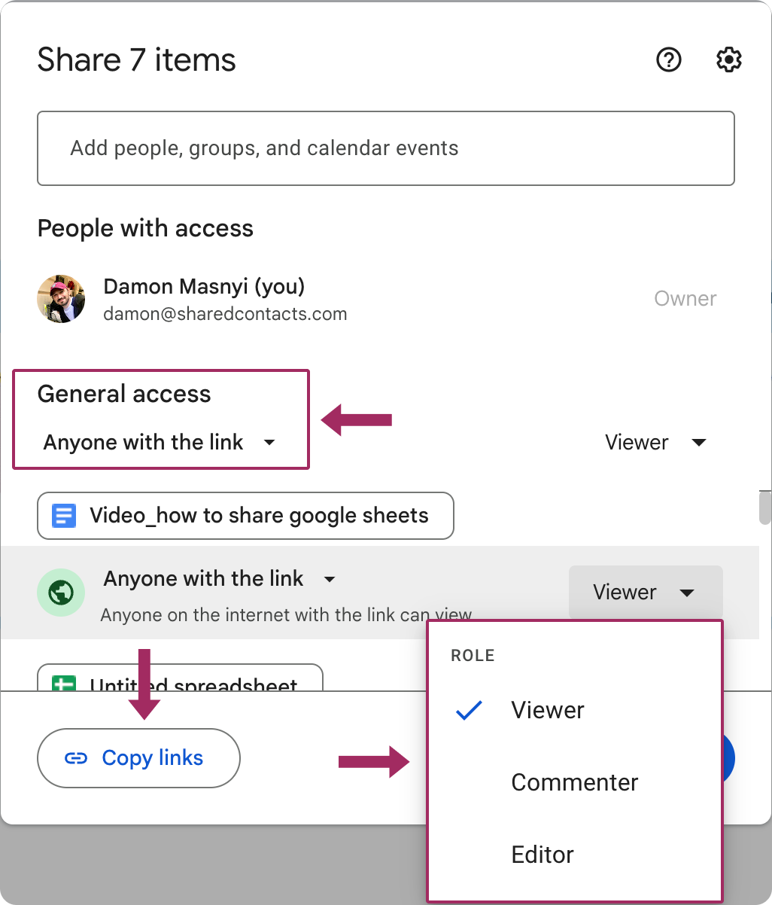Image resolution: width=772 pixels, height=905 pixels.
Task: Expand the Anyone with the link dropdown beside globe
Action: coord(219,579)
